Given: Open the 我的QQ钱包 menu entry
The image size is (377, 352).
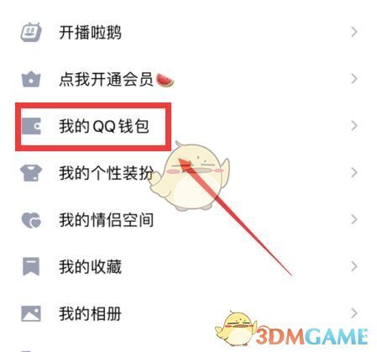Looking at the screenshot, I should point(188,126).
